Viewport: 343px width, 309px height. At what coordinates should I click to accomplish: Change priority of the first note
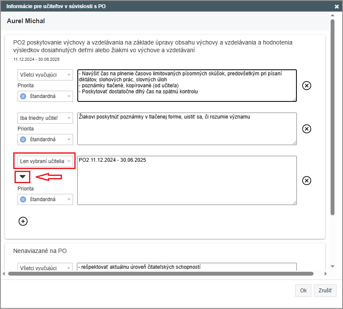pos(45,96)
